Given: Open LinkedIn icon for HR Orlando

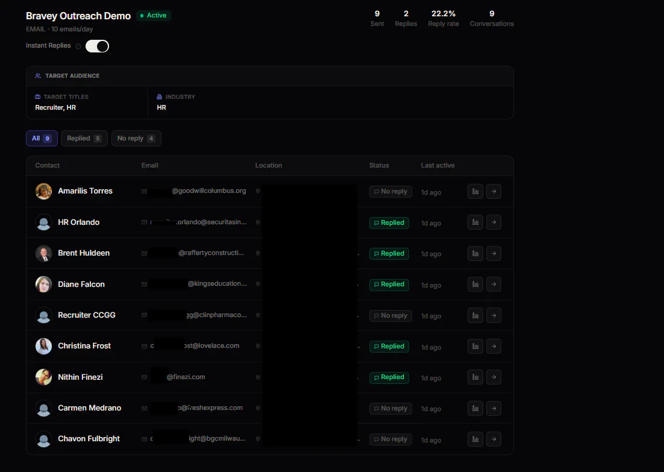Looking at the screenshot, I should click(x=475, y=222).
